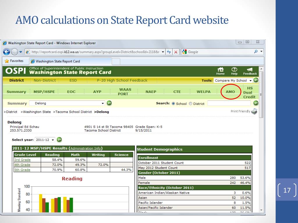Select the District navigation tab
298x223 pixels.
pyautogui.click(x=17, y=80)
